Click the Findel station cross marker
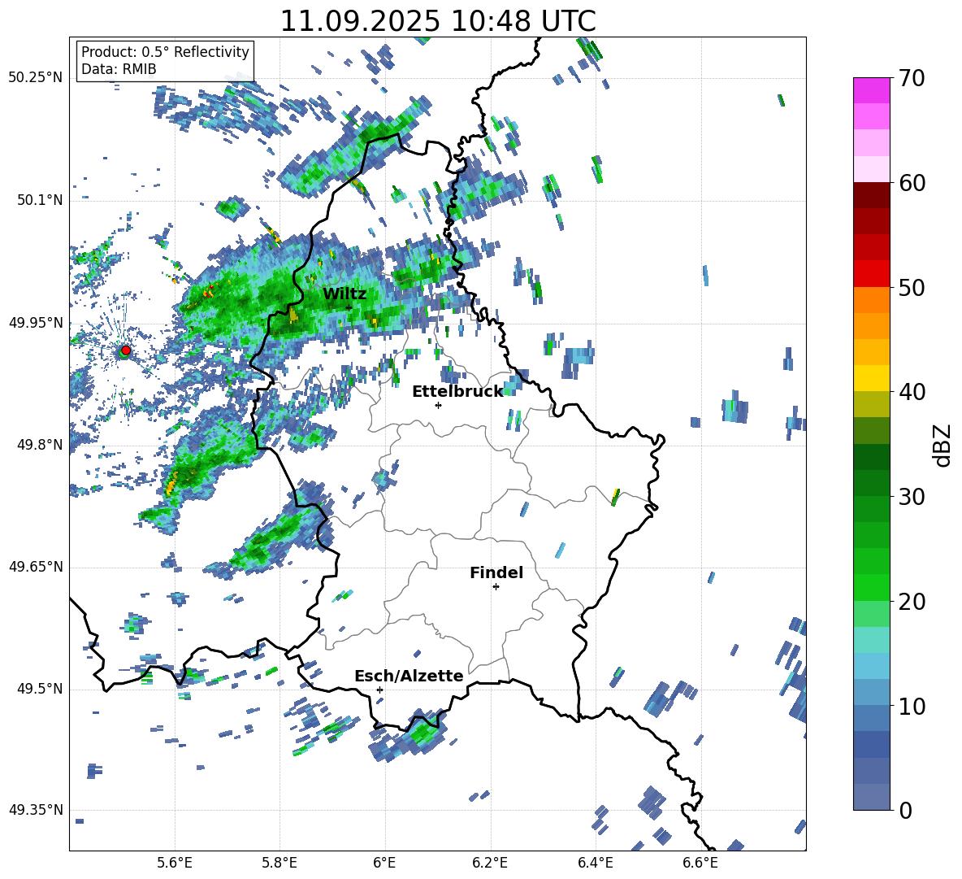This screenshot has height=879, width=962. pyautogui.click(x=496, y=587)
